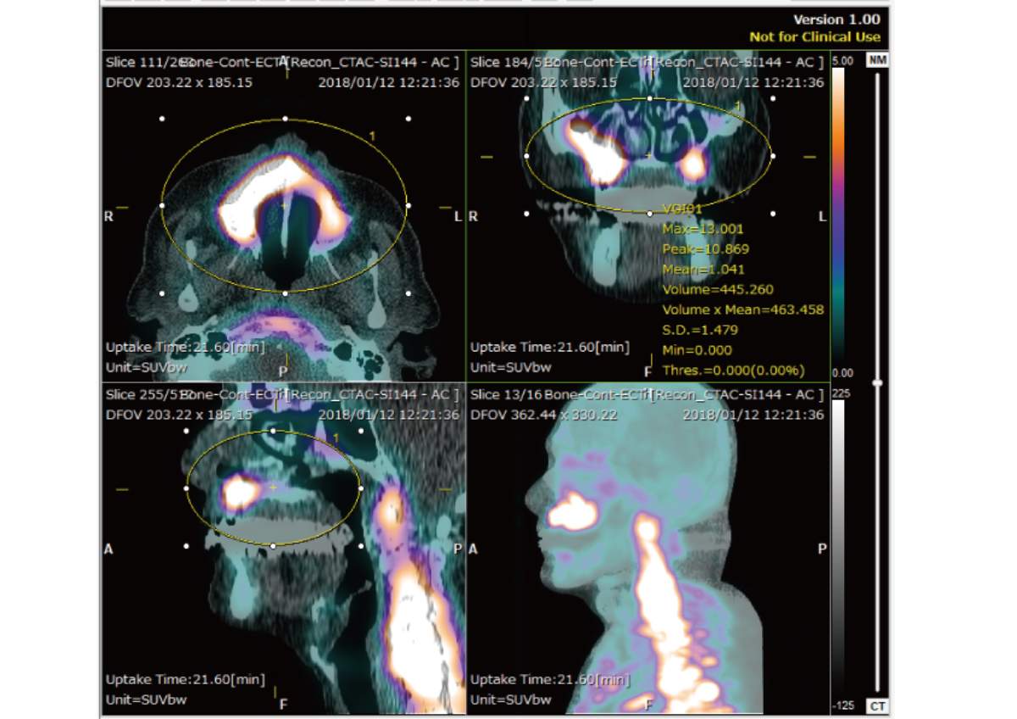Select the top handle of axial ellipse ROI
Screen dimensions: 1017x719
pyautogui.click(x=285, y=119)
